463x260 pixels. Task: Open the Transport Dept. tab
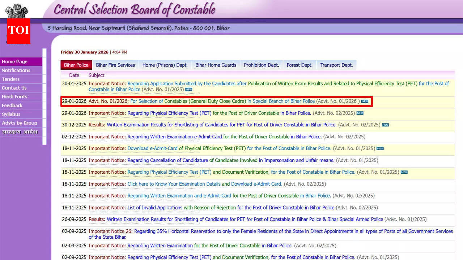pyautogui.click(x=336, y=65)
